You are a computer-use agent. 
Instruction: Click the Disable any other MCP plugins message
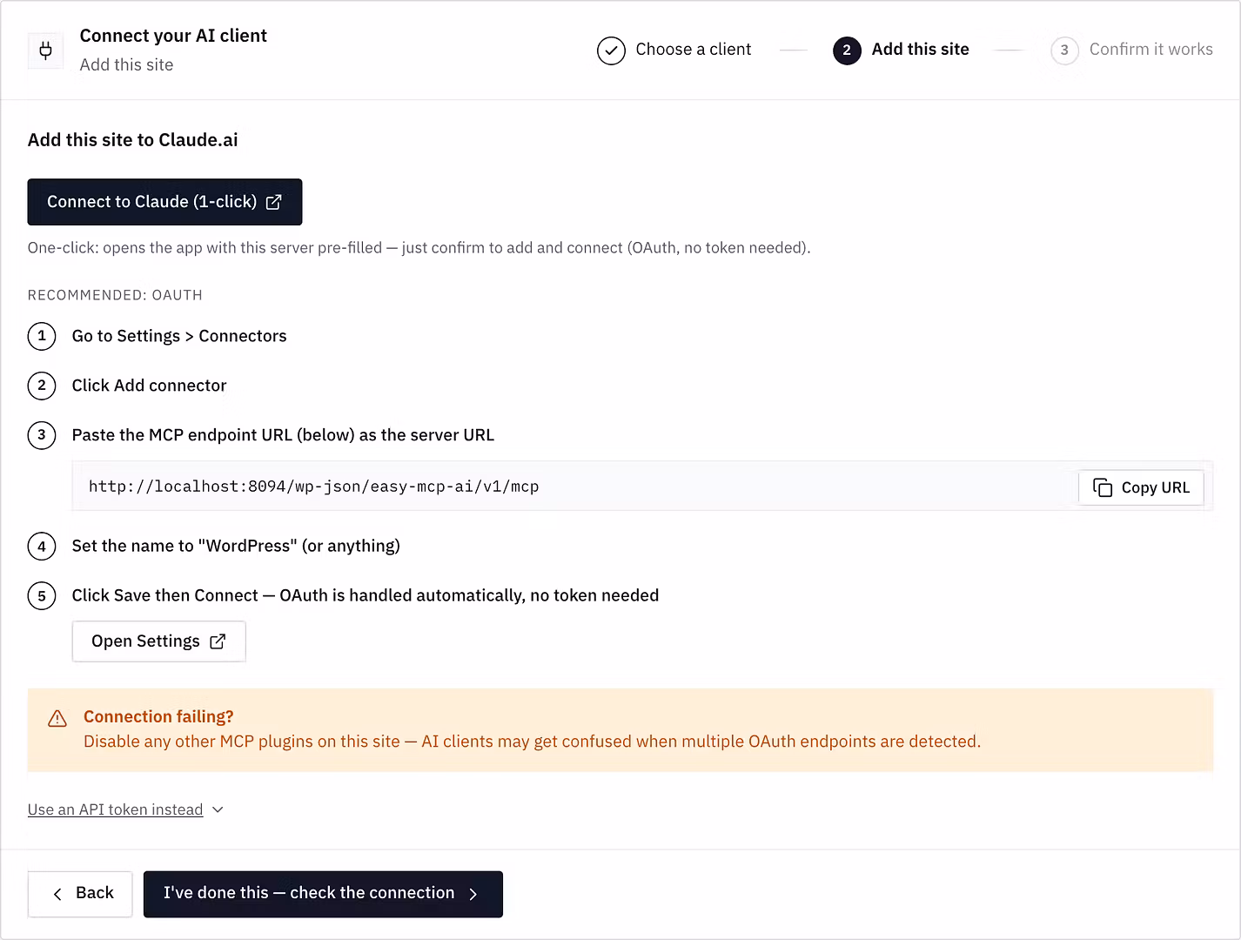tap(532, 742)
